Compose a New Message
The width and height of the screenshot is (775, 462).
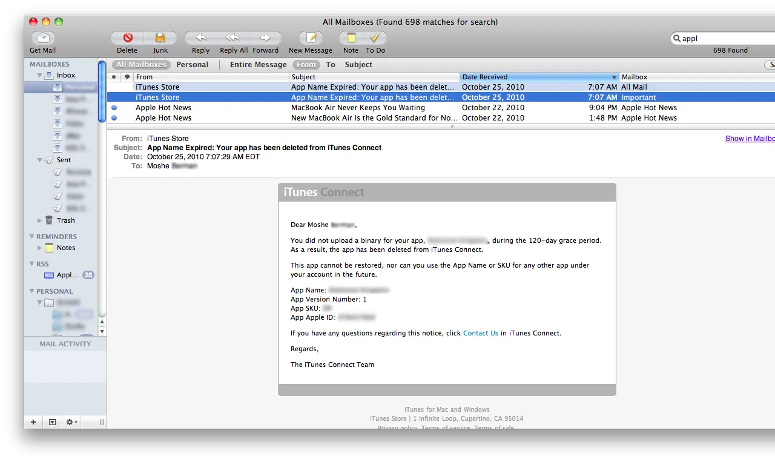(x=311, y=38)
